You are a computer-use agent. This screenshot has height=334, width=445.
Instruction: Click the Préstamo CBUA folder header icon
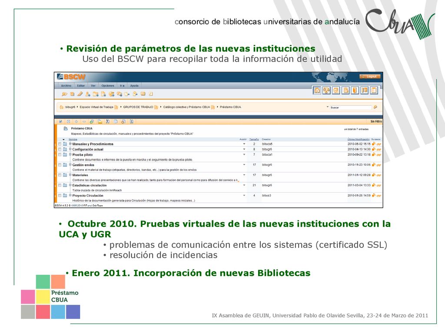coord(66,128)
